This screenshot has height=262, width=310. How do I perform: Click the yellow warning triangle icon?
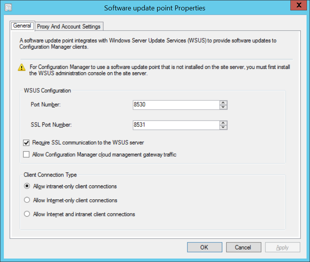click(22, 67)
